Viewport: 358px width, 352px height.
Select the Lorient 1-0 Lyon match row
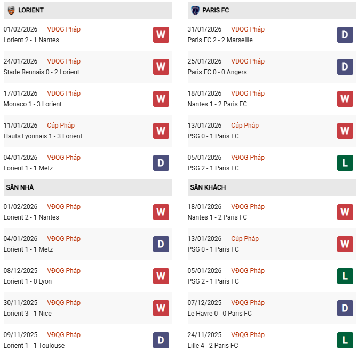[x=27, y=281]
